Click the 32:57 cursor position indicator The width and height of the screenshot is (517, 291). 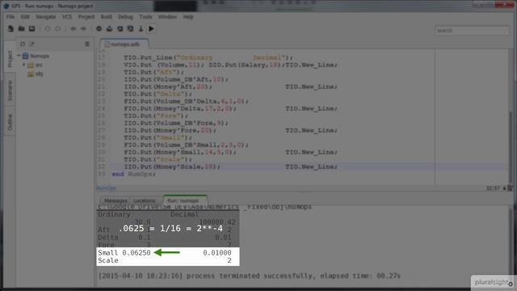coord(493,188)
